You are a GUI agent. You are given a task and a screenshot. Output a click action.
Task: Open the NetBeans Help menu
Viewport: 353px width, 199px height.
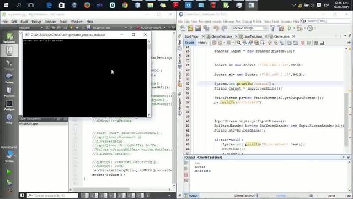(x=296, y=22)
